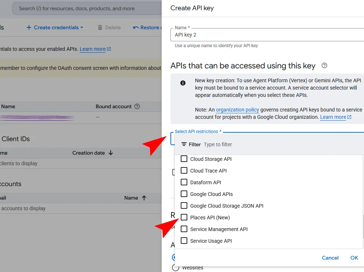The width and height of the screenshot is (364, 272).
Task: Click the API list scrollbar
Action: [x=363, y=226]
